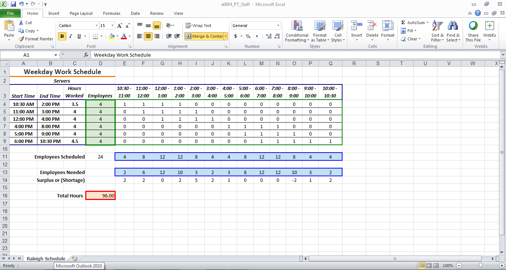Open the Clear dropdown menu
Image resolution: width=506 pixels, height=270 pixels.
pyautogui.click(x=410, y=39)
